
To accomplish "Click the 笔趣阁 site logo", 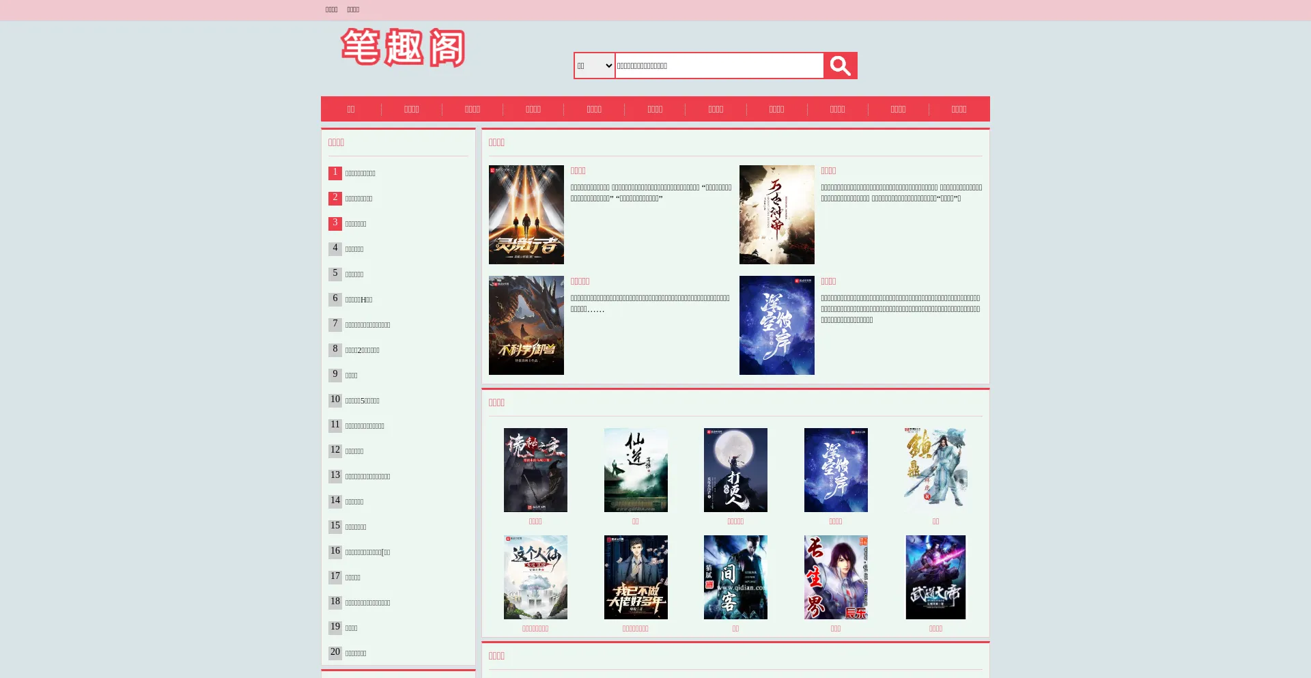I will [403, 48].
